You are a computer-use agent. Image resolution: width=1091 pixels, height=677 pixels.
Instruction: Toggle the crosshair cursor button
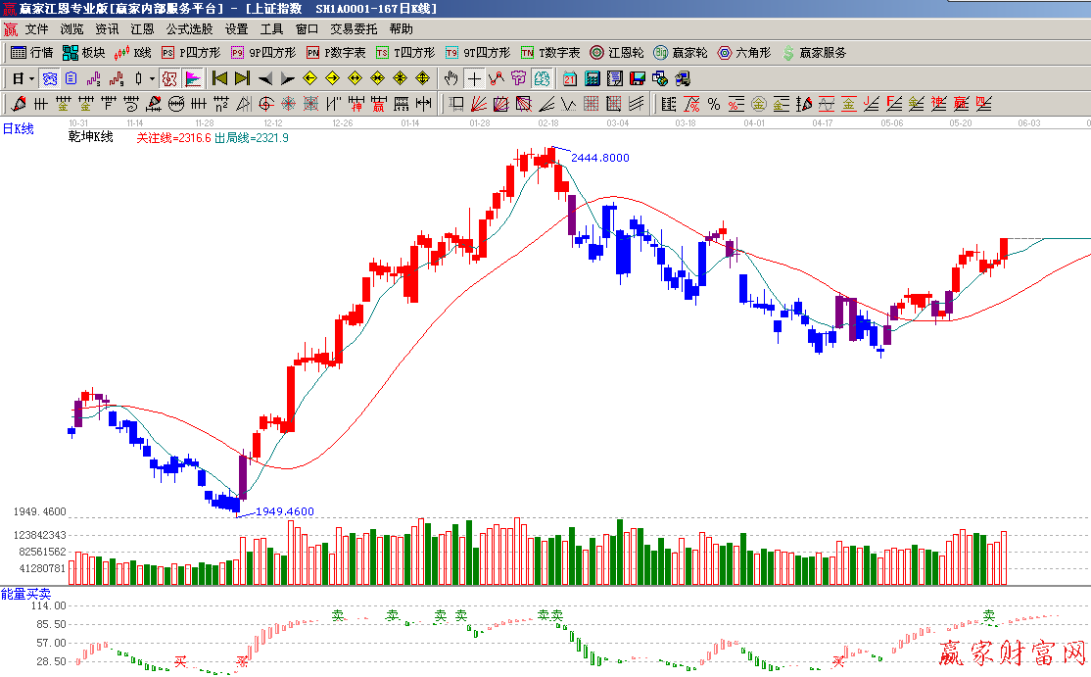pyautogui.click(x=474, y=78)
